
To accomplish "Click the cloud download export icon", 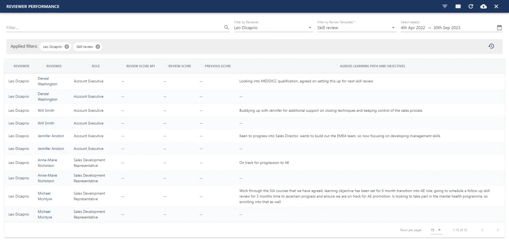I will pos(483,6).
